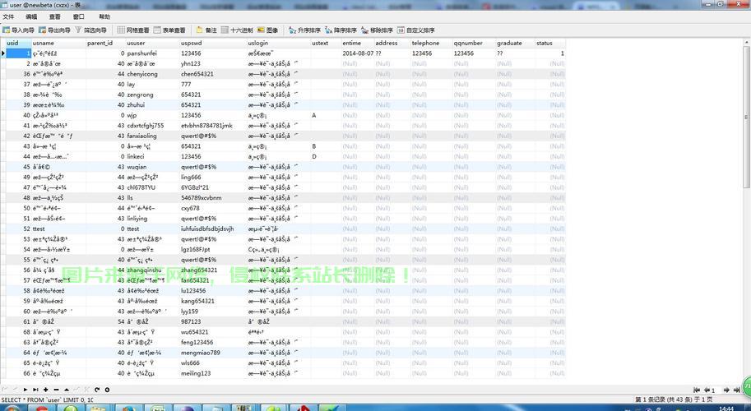Open the 文件 menu
Screen dimensions: 751x411
point(8,16)
